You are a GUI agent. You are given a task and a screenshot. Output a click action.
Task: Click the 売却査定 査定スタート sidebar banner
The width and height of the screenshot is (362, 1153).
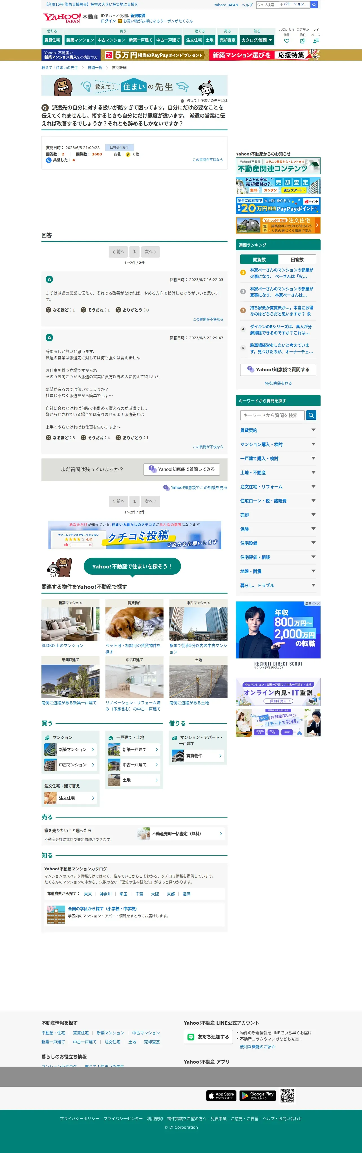278,186
